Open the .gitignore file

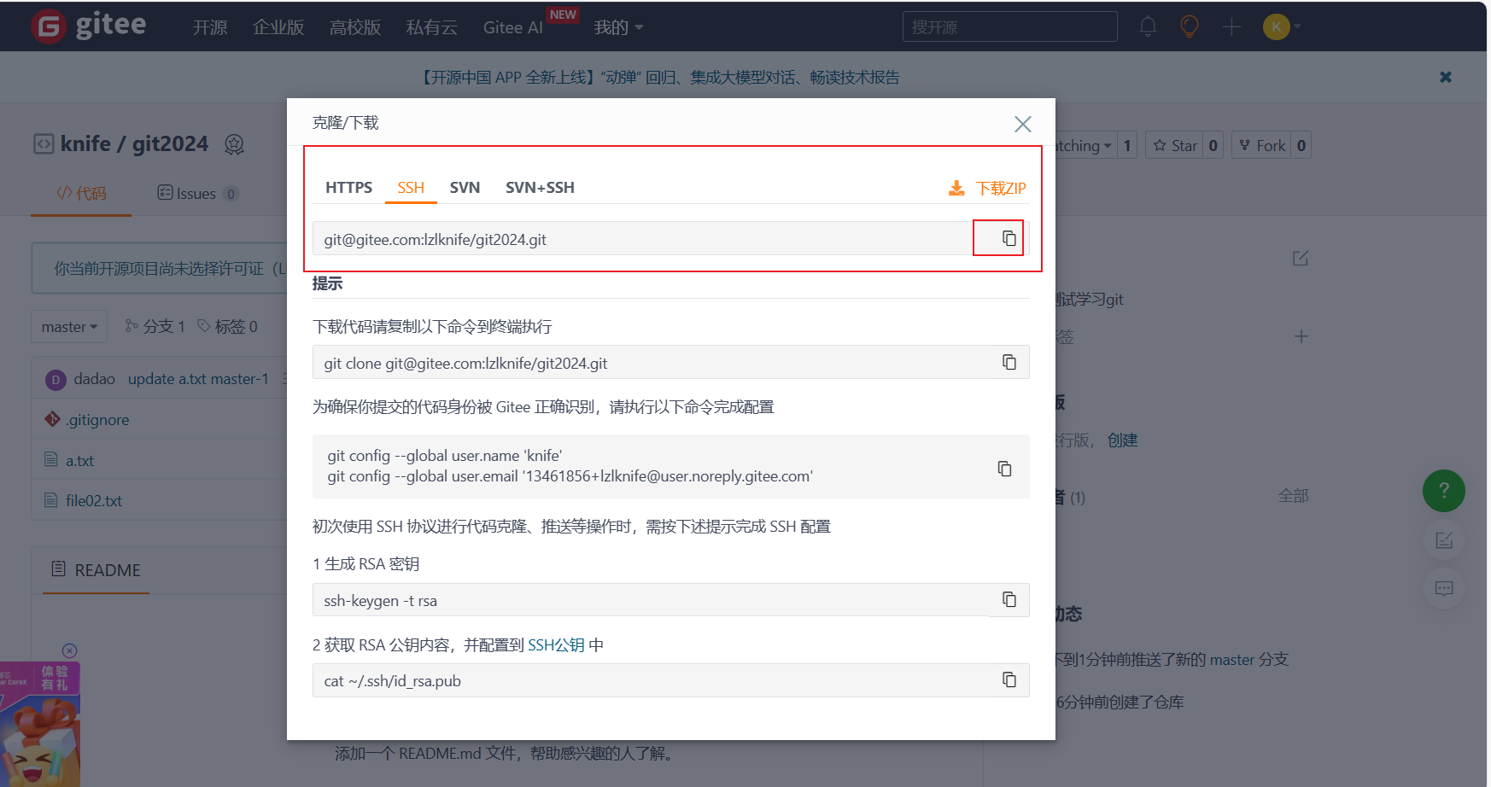pos(97,420)
